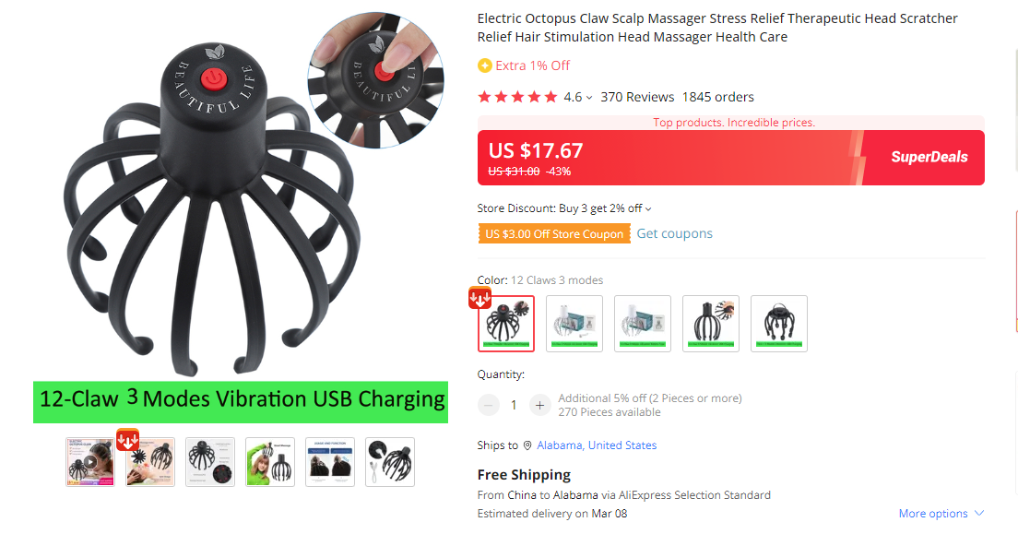This screenshot has height=534, width=1018.
Task: Click the location pin icon near Ships to
Action: [x=527, y=445]
